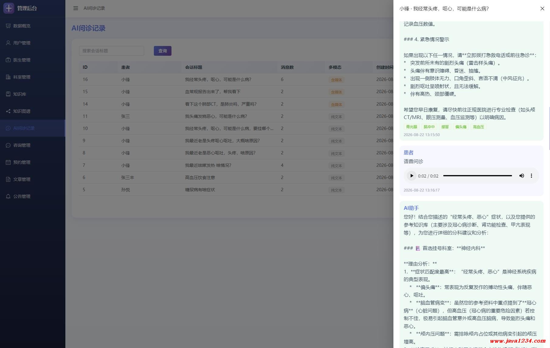Screen dimensions: 550x348
Task: Click the 数据概览 monitor icon
Action: click(8, 26)
